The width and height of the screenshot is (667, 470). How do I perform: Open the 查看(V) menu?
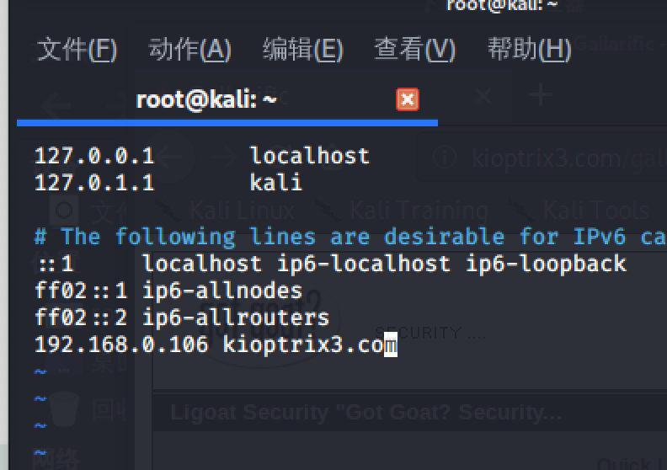pos(414,50)
